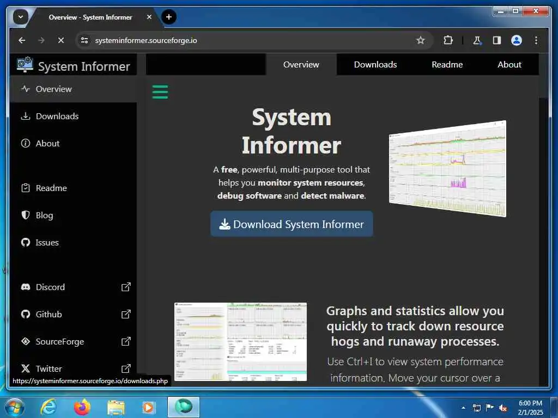Open the browser profile avatar
The image size is (558, 418).
pos(517,40)
